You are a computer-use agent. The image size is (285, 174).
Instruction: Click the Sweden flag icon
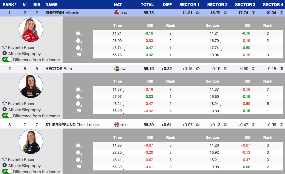click(117, 69)
